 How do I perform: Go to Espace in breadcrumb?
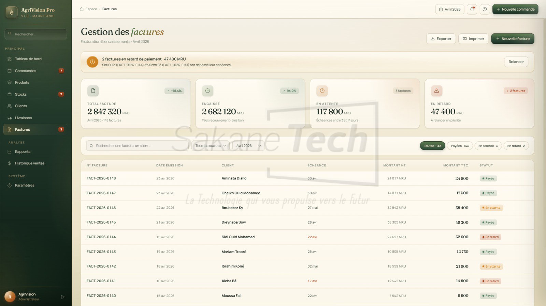[91, 9]
